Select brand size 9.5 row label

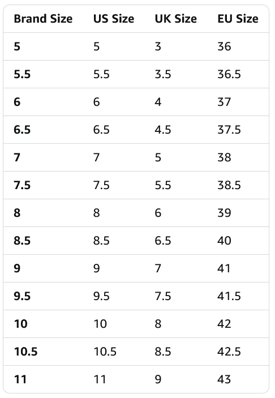(22, 296)
